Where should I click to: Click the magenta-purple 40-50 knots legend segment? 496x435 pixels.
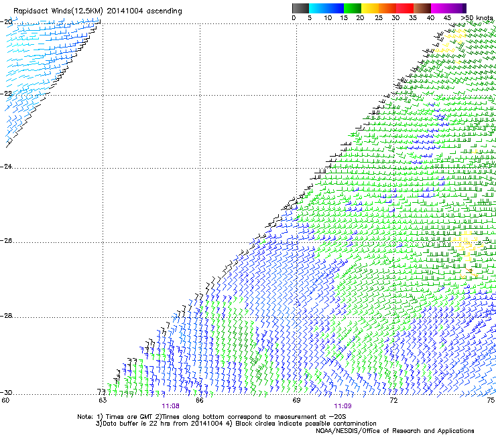(x=448, y=8)
